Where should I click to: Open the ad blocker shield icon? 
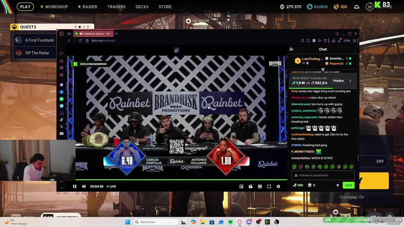314,41
